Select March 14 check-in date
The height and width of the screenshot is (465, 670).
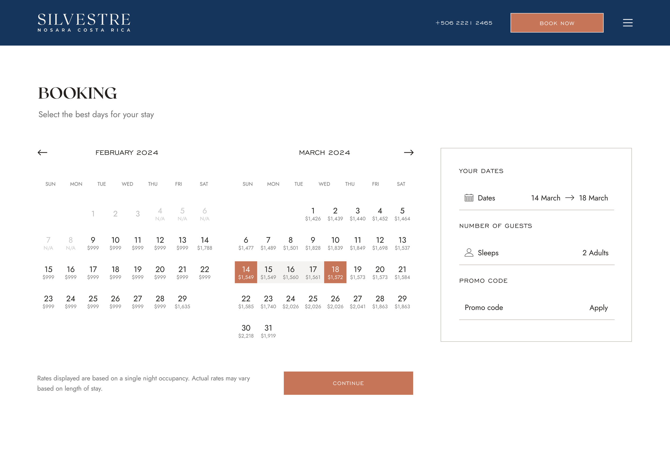point(246,272)
